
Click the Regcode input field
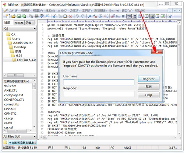[99, 94]
